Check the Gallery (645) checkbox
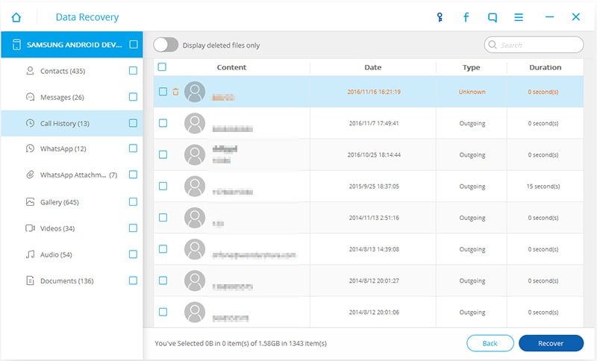Image resolution: width=597 pixels, height=361 pixels. [133, 201]
